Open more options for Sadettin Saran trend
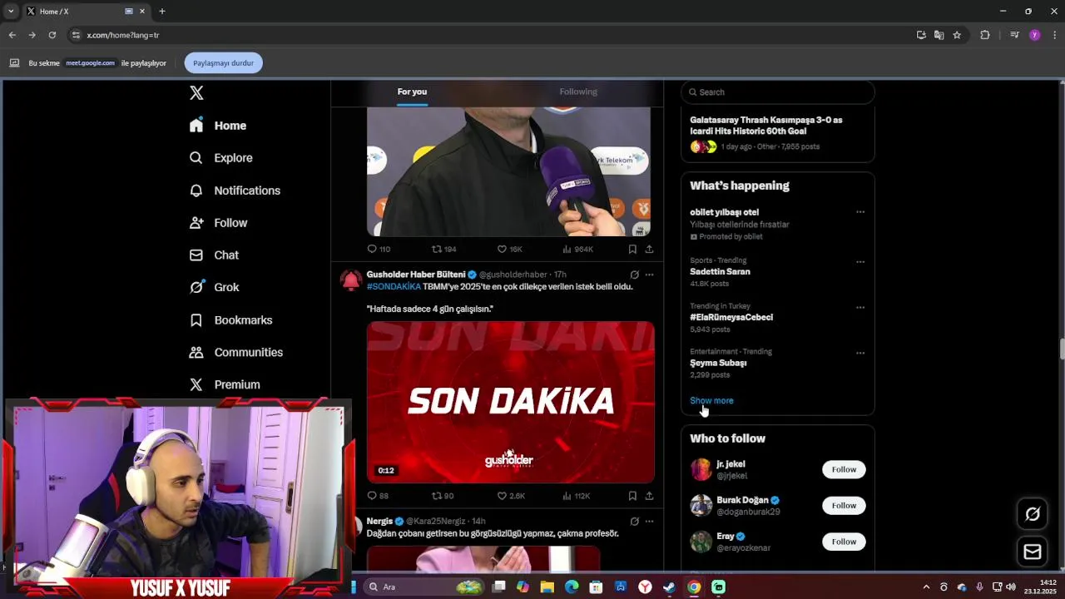 (x=860, y=262)
